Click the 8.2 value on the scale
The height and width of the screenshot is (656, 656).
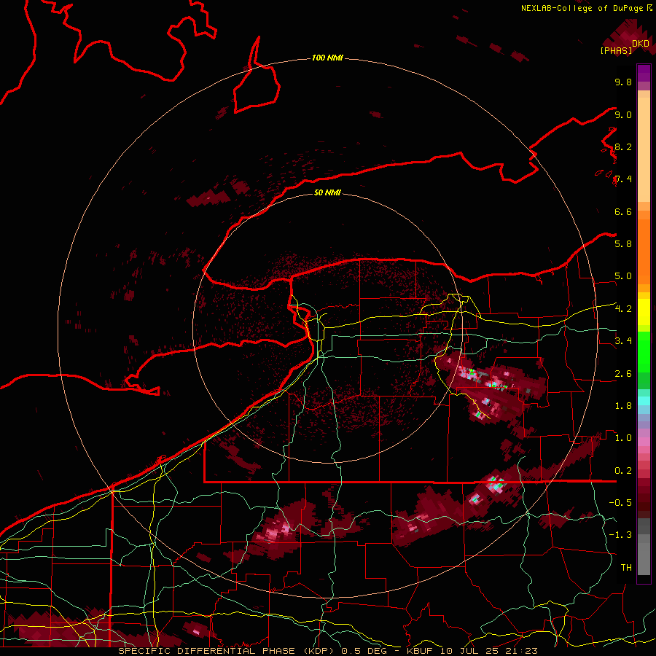click(x=623, y=147)
